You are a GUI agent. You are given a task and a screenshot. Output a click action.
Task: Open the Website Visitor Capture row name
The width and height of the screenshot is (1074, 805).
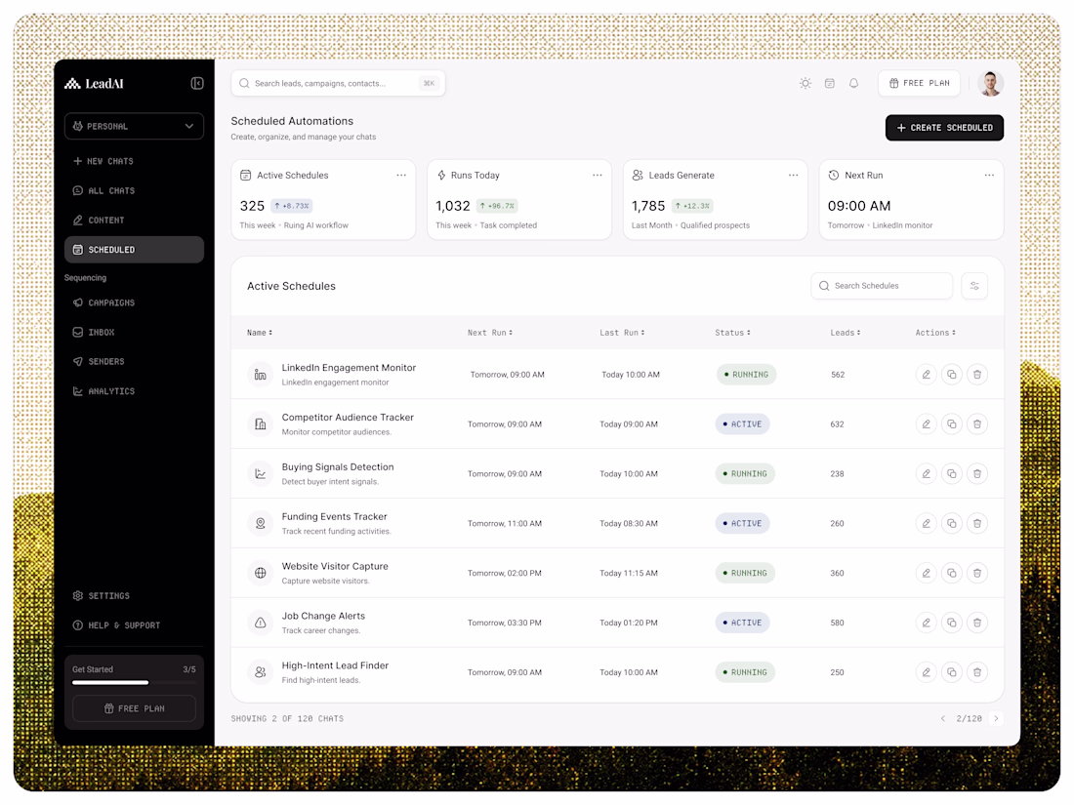(335, 567)
